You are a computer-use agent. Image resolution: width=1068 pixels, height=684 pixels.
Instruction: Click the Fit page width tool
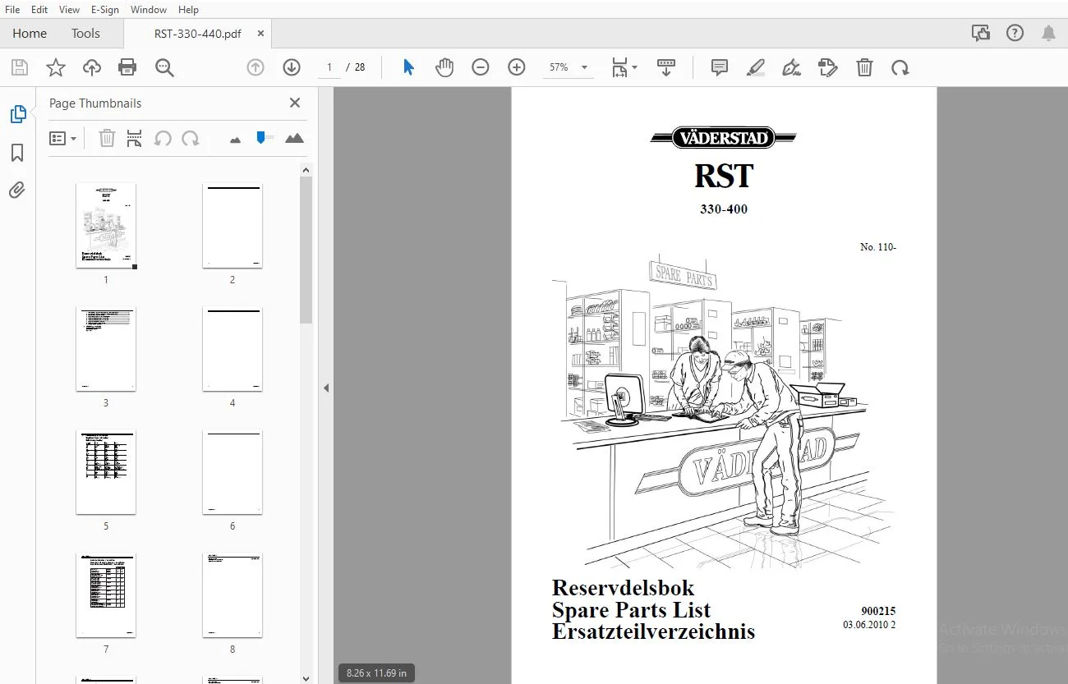pyautogui.click(x=619, y=67)
